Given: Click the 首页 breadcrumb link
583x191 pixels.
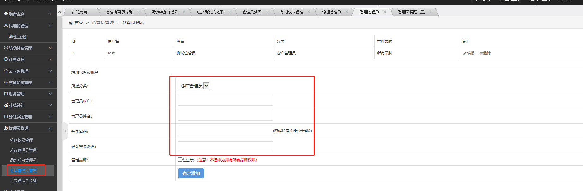Looking at the screenshot, I should [x=79, y=22].
